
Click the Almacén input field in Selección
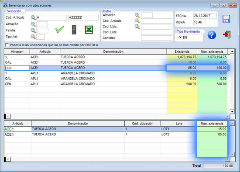coord(42,24)
